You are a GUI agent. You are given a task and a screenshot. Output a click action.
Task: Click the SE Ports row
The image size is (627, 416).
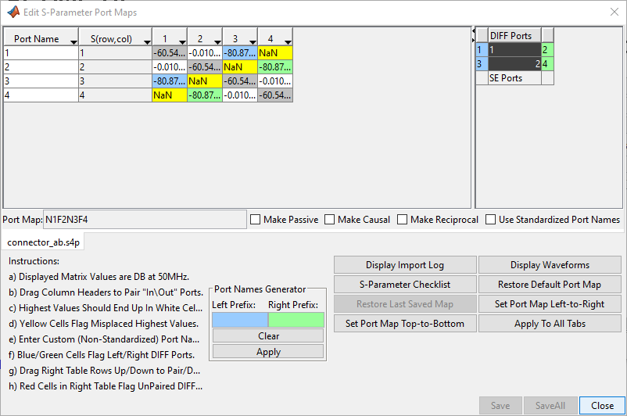tap(514, 78)
